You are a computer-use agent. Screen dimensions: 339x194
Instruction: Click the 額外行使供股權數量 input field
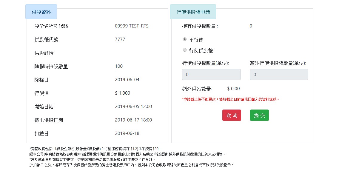coord(279,74)
